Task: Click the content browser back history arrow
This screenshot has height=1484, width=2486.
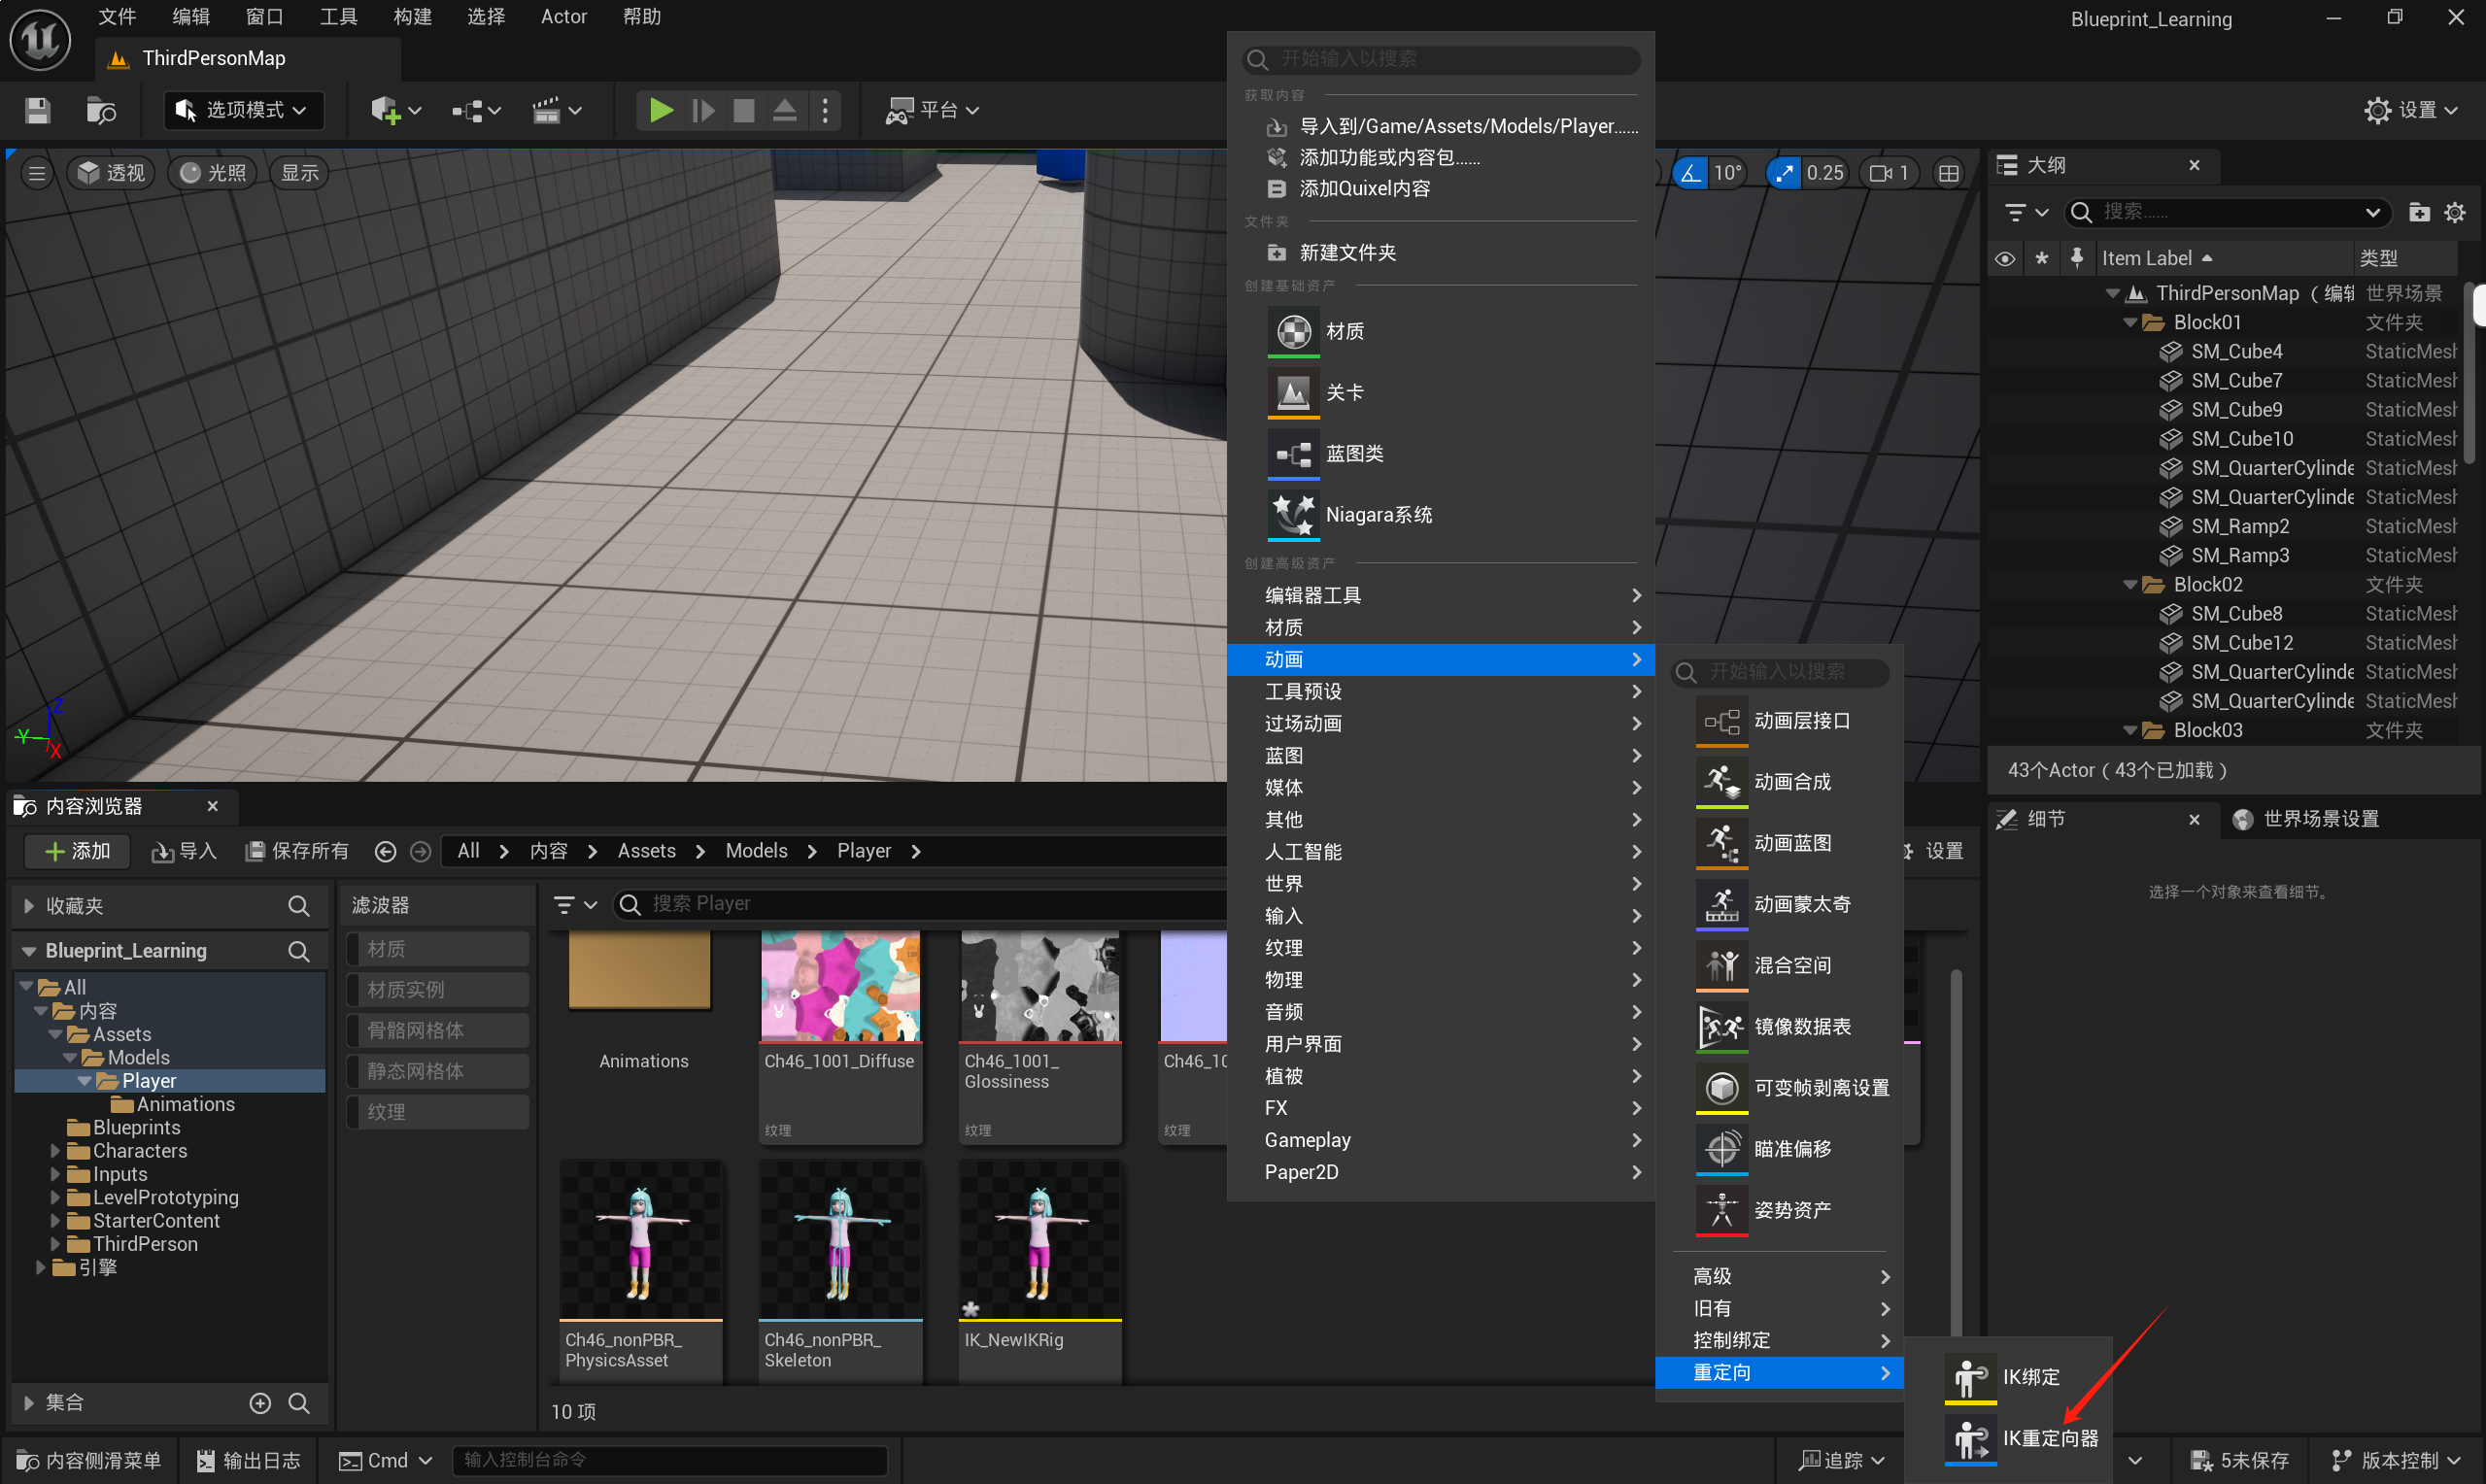Action: pyautogui.click(x=385, y=851)
